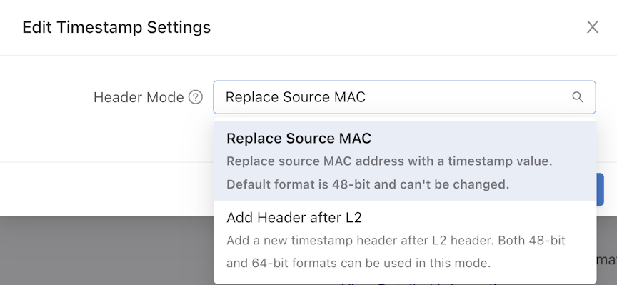Click the Edit Timestamp Settings title text
The image size is (617, 285).
point(116,27)
